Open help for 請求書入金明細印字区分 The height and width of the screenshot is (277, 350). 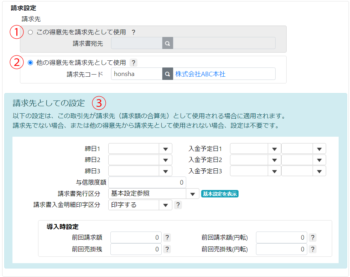(x=178, y=205)
